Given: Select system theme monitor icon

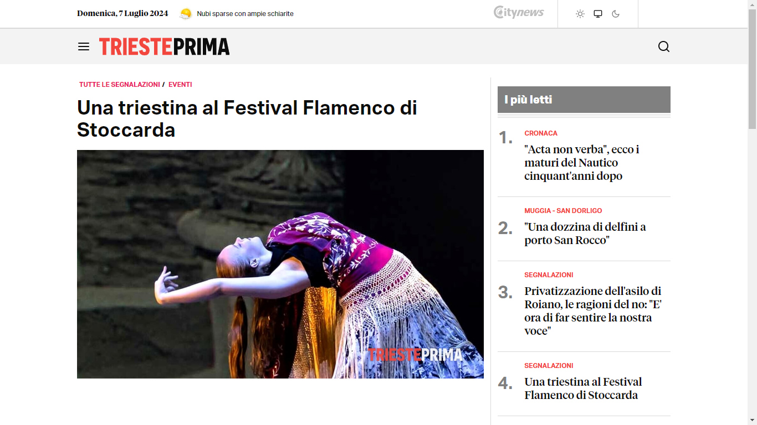Looking at the screenshot, I should tap(598, 14).
